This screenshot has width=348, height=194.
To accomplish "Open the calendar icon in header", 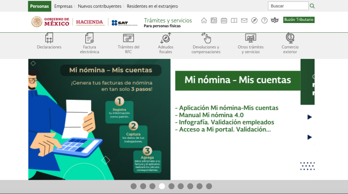I will click(224, 20).
